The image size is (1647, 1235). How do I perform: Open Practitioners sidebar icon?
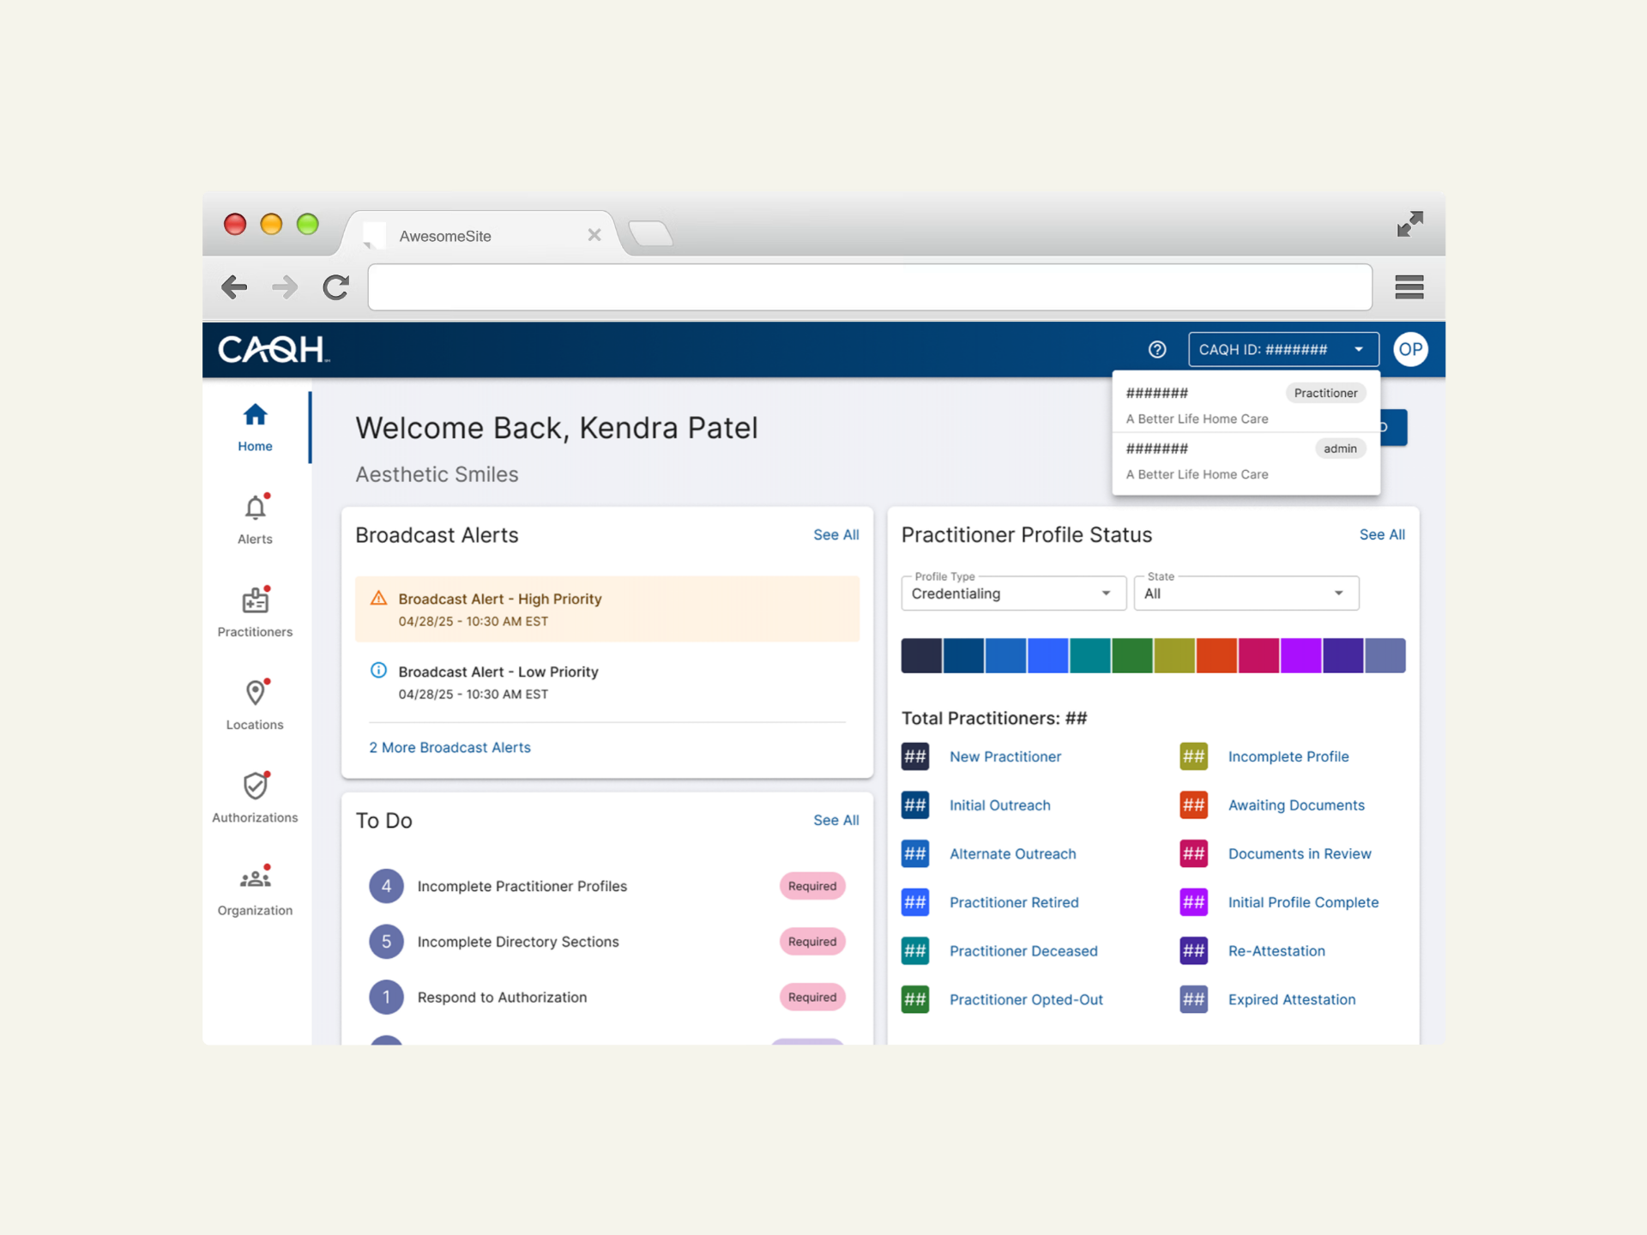[255, 600]
